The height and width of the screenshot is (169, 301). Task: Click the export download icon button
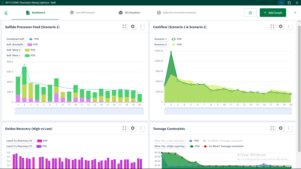point(250,13)
